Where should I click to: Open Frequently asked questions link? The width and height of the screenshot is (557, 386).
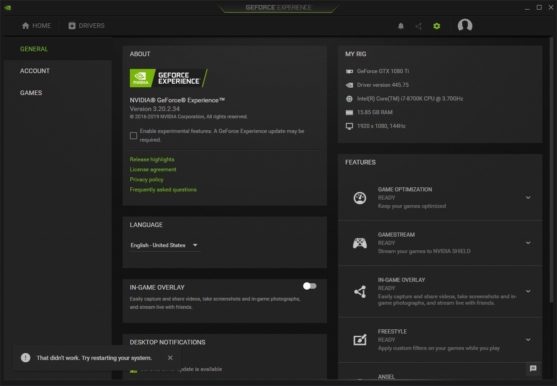(x=163, y=190)
